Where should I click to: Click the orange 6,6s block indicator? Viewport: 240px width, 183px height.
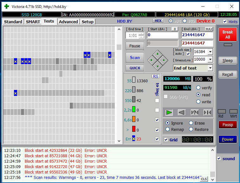pos(133,119)
